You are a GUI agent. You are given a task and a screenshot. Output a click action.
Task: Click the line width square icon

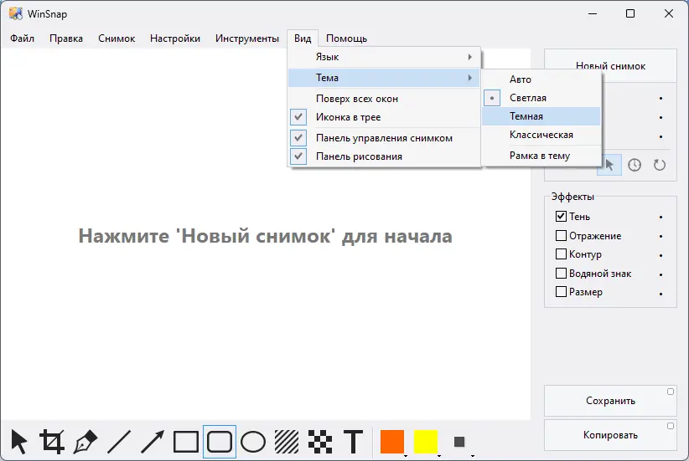click(459, 441)
